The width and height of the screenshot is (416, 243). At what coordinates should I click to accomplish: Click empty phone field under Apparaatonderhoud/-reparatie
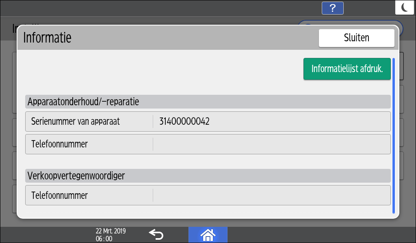click(x=271, y=144)
